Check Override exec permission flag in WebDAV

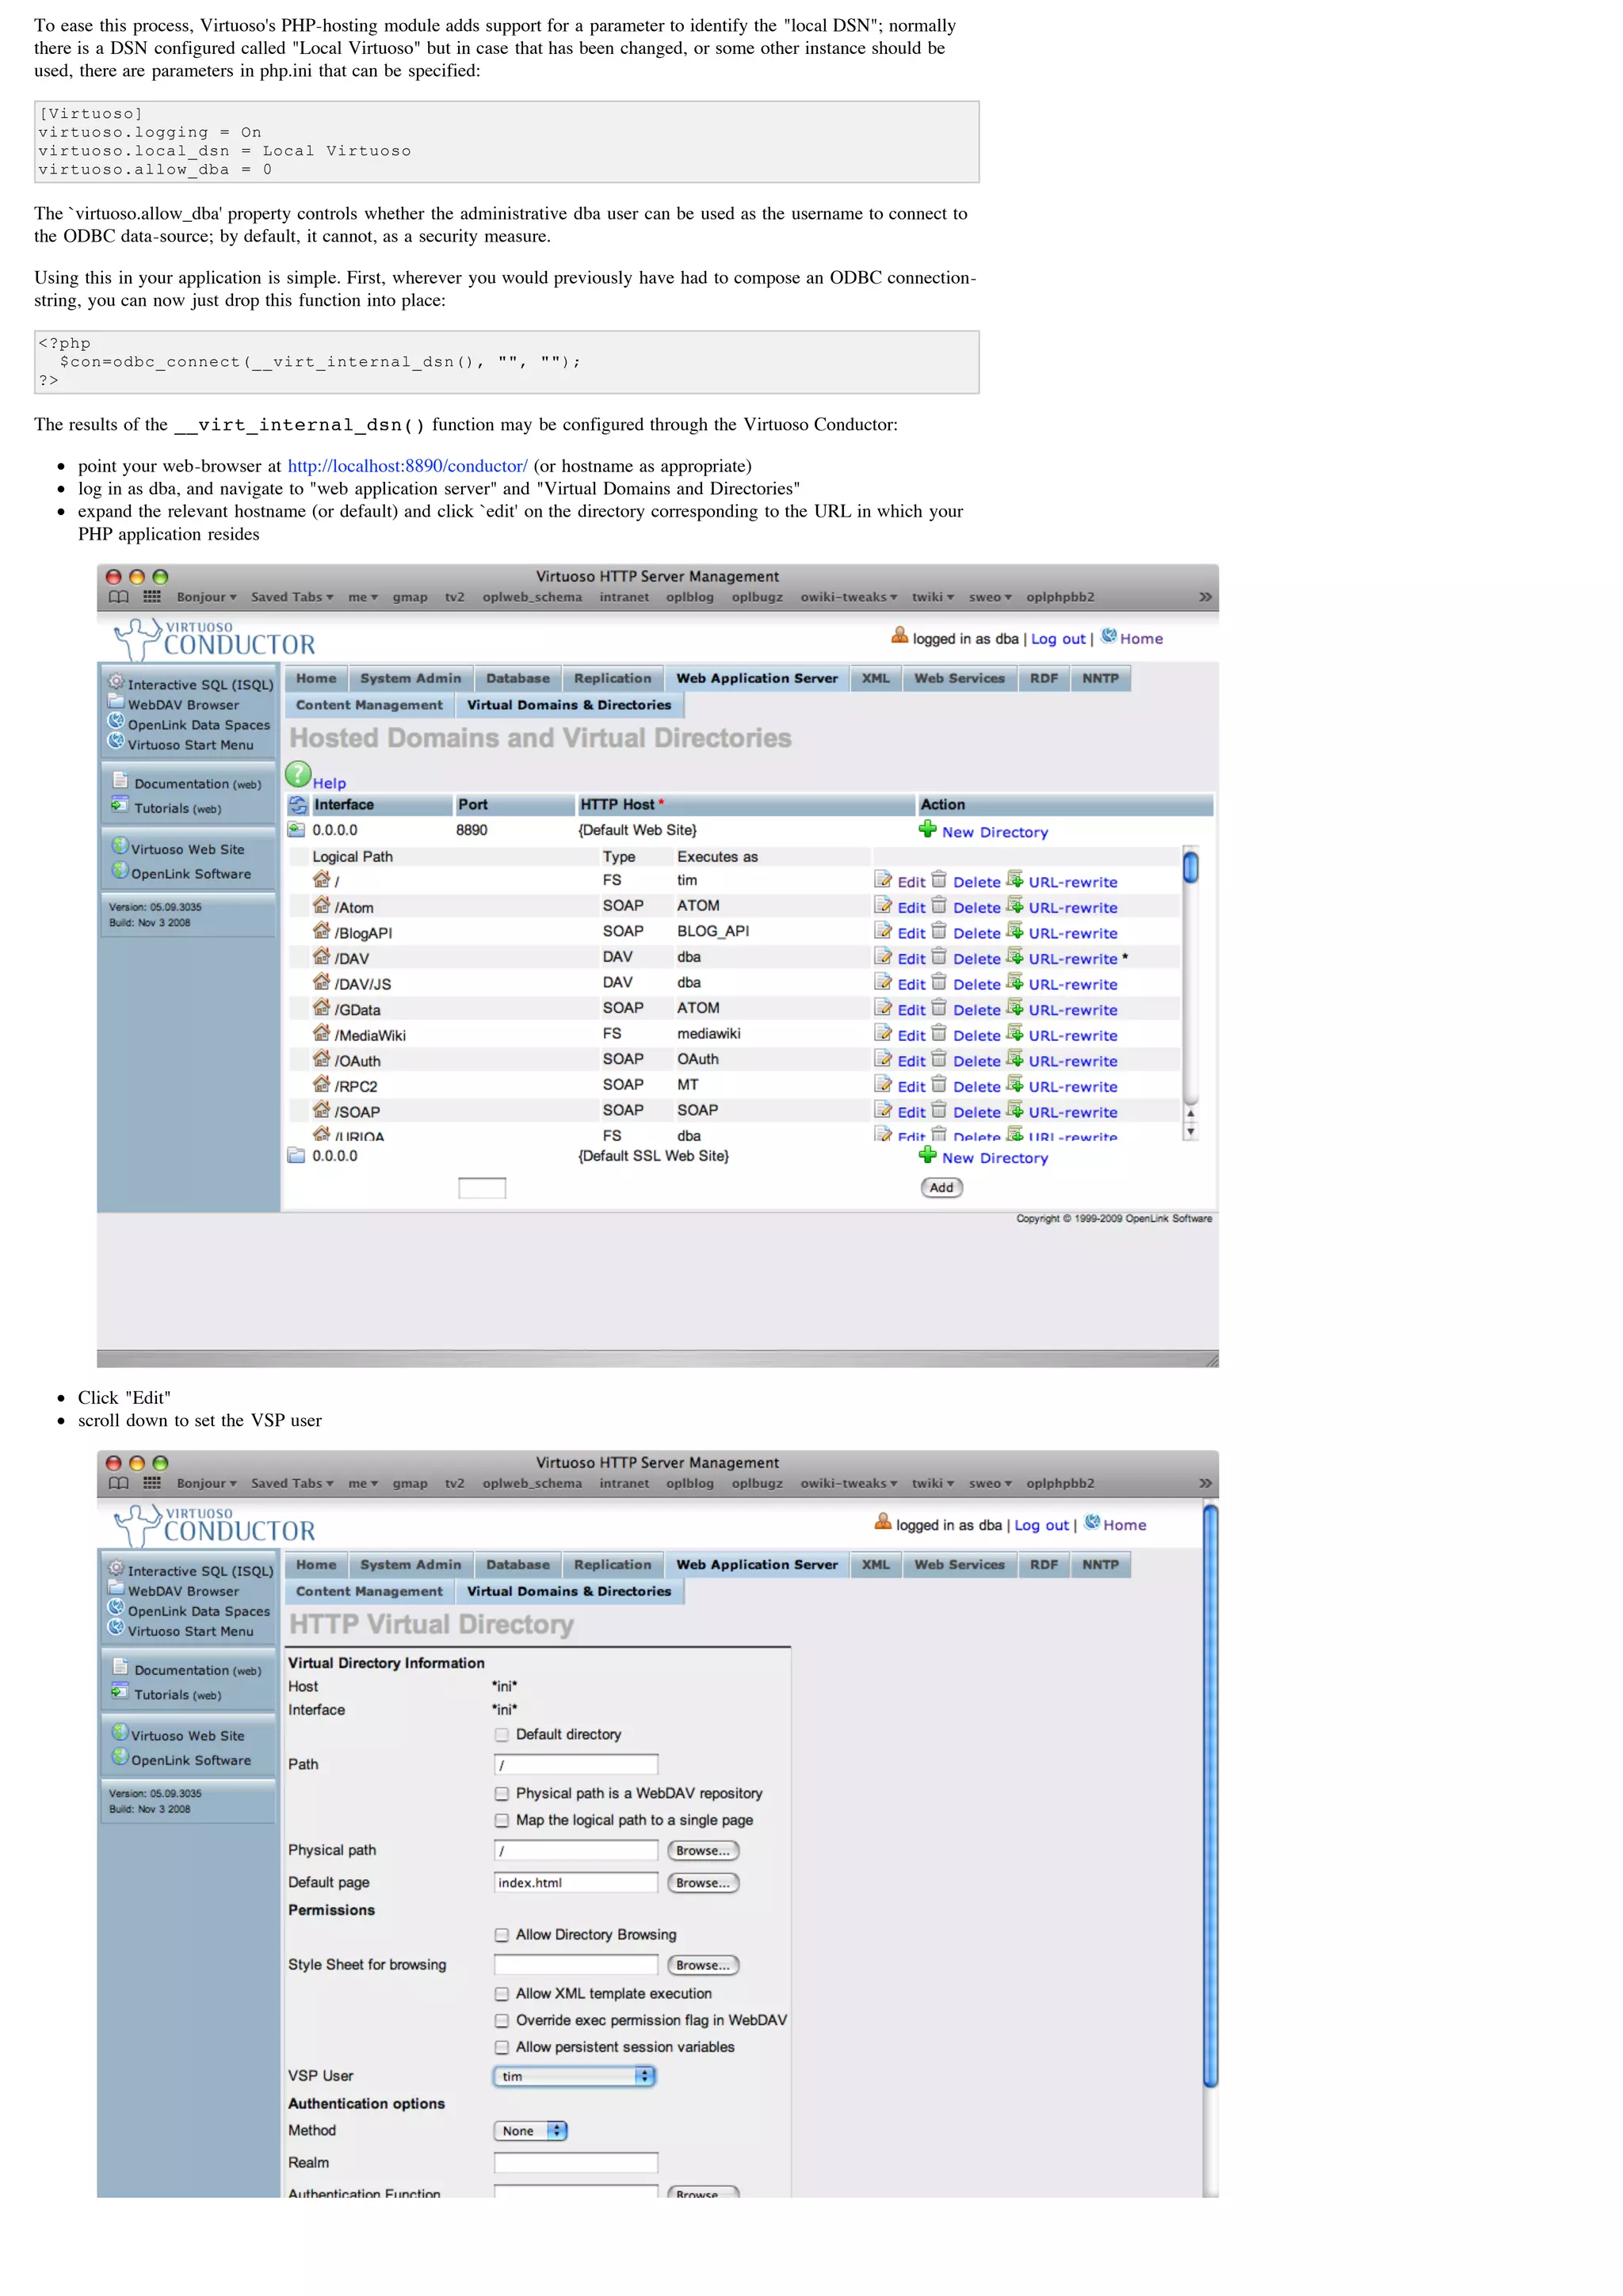click(x=502, y=2021)
